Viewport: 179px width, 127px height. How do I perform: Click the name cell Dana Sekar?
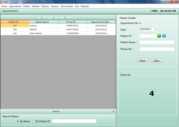click(x=44, y=33)
